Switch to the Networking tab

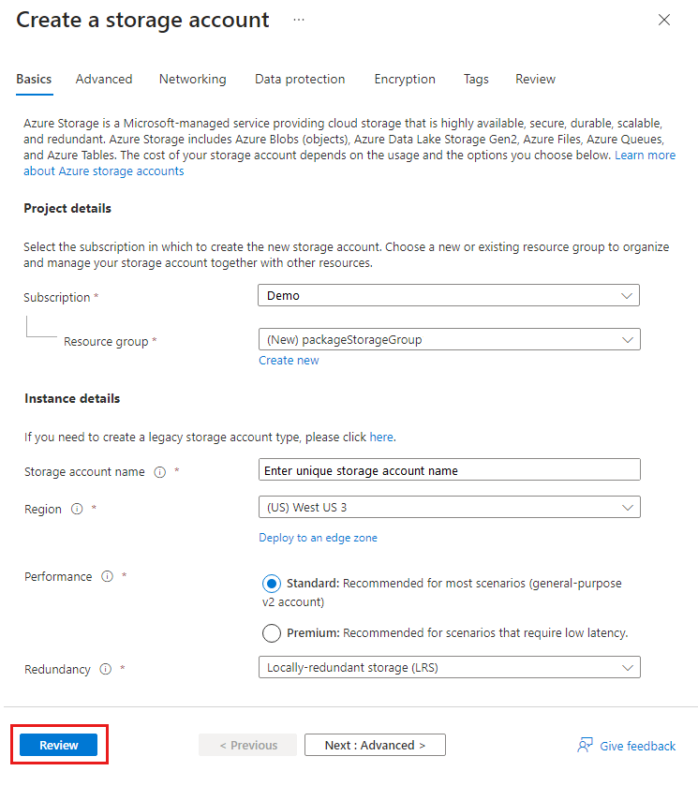click(x=193, y=80)
